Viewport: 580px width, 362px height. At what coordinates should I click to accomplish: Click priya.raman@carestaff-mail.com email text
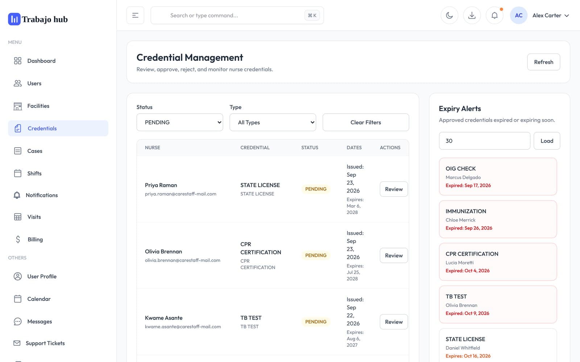click(x=181, y=194)
